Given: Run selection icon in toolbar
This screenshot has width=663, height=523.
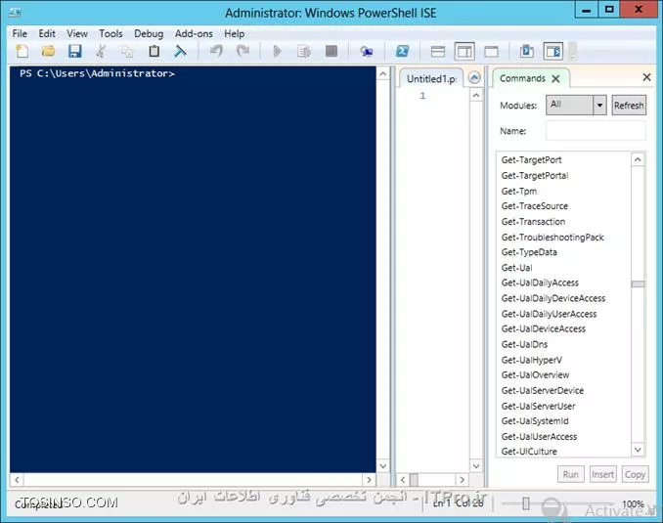Looking at the screenshot, I should click(304, 51).
